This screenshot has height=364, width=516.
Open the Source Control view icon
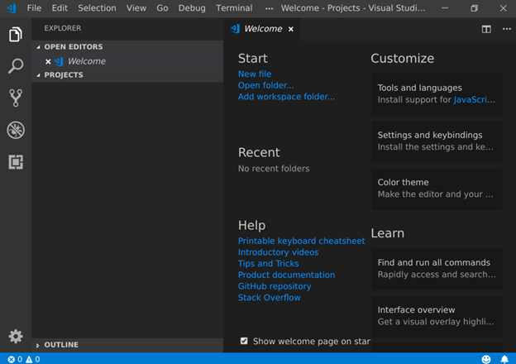16,98
